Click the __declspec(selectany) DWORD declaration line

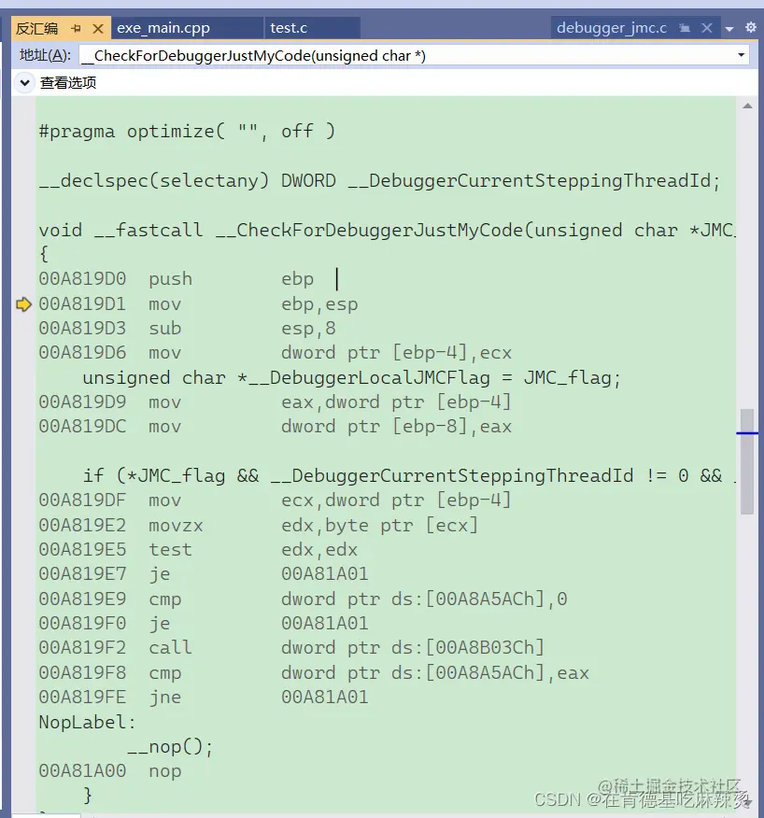tap(379, 180)
